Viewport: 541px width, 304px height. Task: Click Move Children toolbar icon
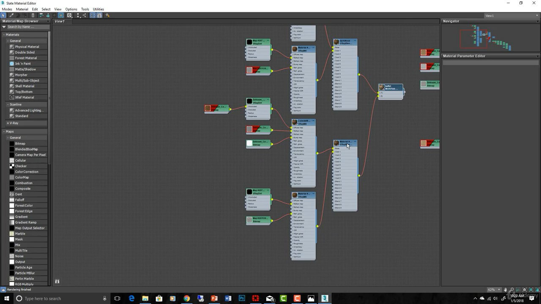point(41,15)
